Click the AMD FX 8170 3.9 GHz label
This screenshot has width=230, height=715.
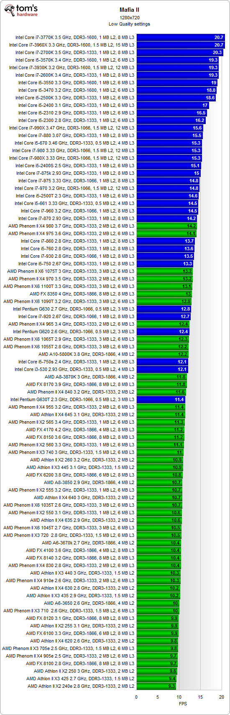point(80,384)
